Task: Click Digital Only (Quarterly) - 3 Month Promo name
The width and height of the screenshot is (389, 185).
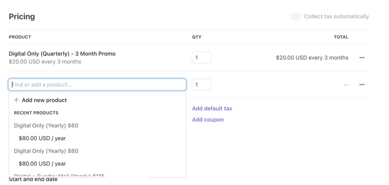Action: click(x=62, y=54)
